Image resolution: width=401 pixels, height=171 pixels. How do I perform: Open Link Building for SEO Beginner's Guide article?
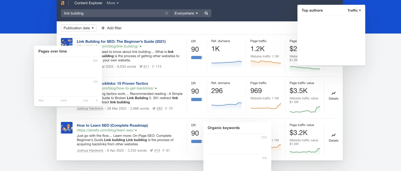click(121, 41)
